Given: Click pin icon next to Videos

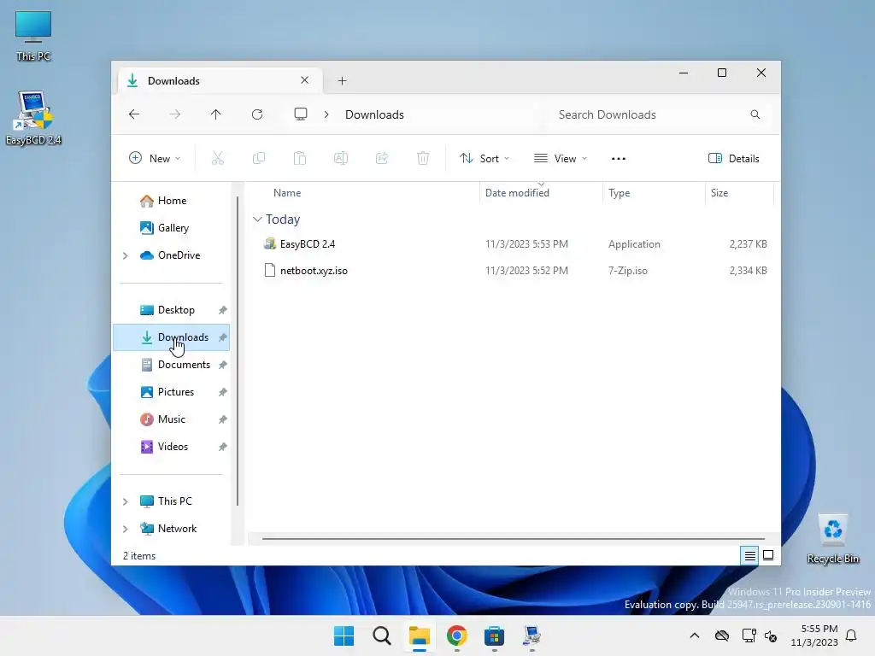Looking at the screenshot, I should [223, 447].
